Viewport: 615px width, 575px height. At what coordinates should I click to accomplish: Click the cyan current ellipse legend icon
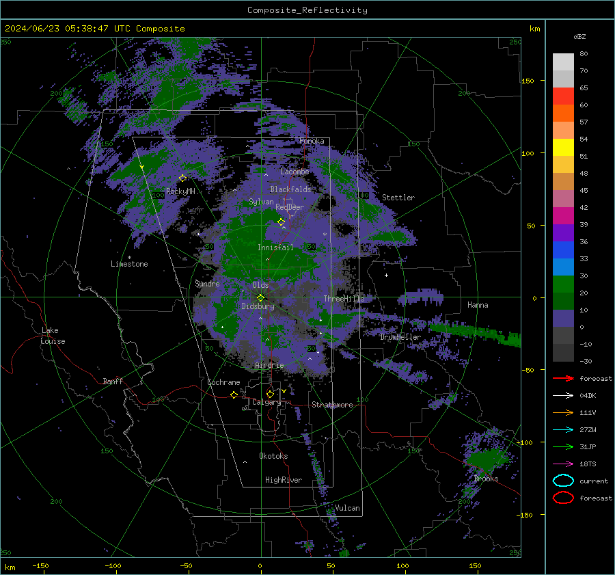563,481
